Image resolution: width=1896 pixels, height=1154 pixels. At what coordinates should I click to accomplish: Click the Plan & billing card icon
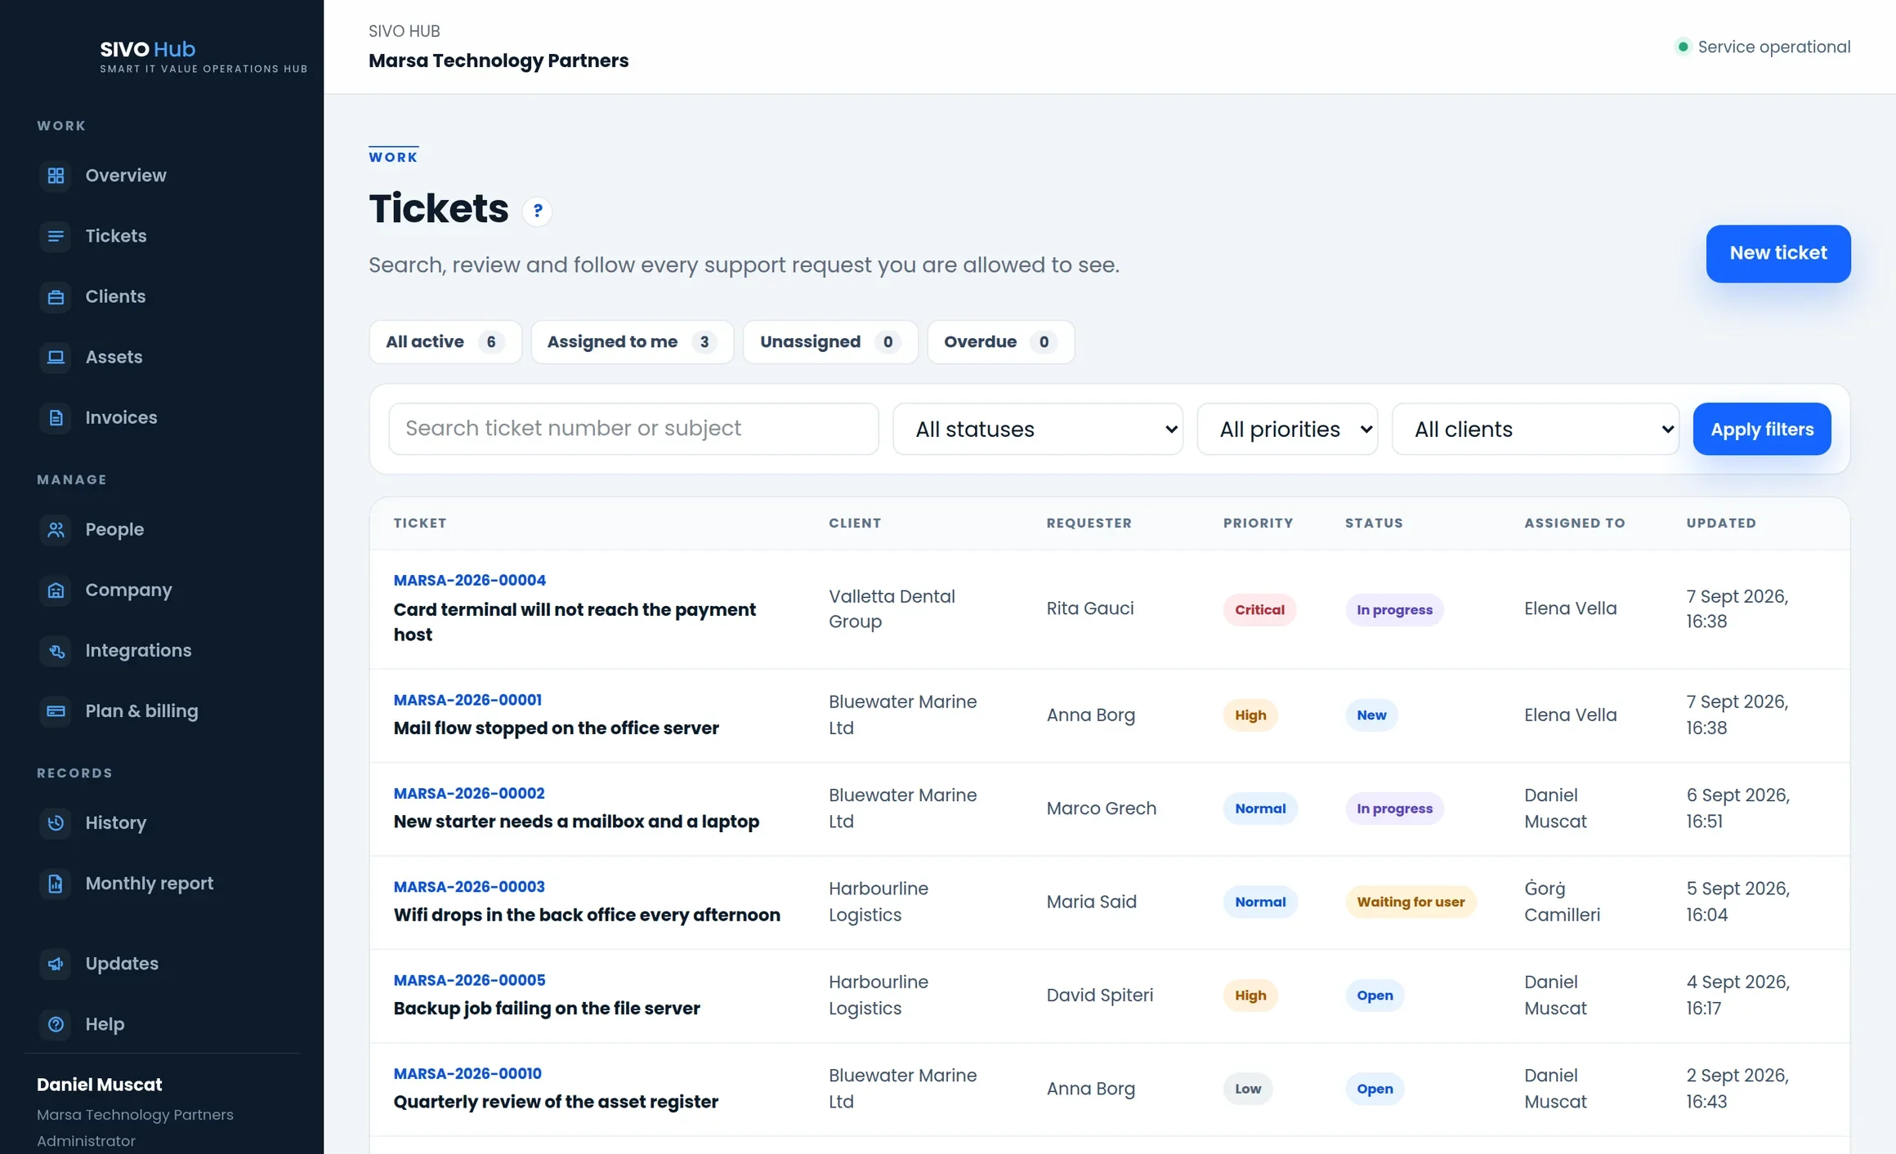[x=56, y=711]
